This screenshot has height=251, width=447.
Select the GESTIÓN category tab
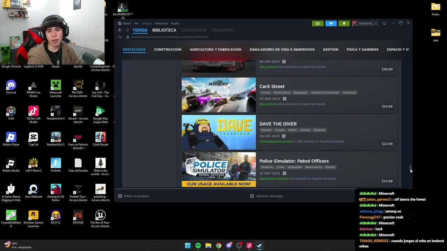330,50
